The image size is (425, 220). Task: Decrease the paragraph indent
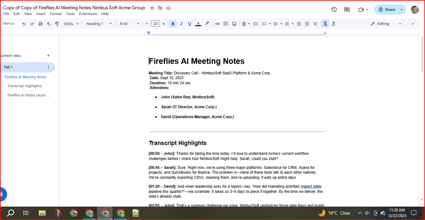click(x=299, y=24)
